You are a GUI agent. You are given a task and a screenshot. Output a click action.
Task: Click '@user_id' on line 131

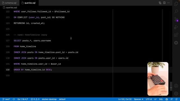pyautogui.click(x=56, y=64)
